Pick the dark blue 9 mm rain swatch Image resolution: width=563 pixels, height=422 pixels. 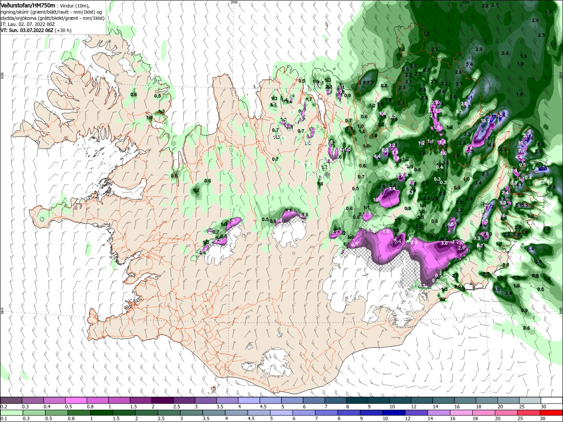pos(371,412)
